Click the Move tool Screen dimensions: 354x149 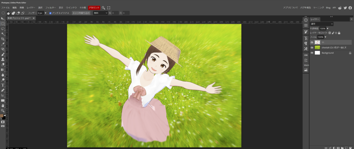(x=3, y=19)
